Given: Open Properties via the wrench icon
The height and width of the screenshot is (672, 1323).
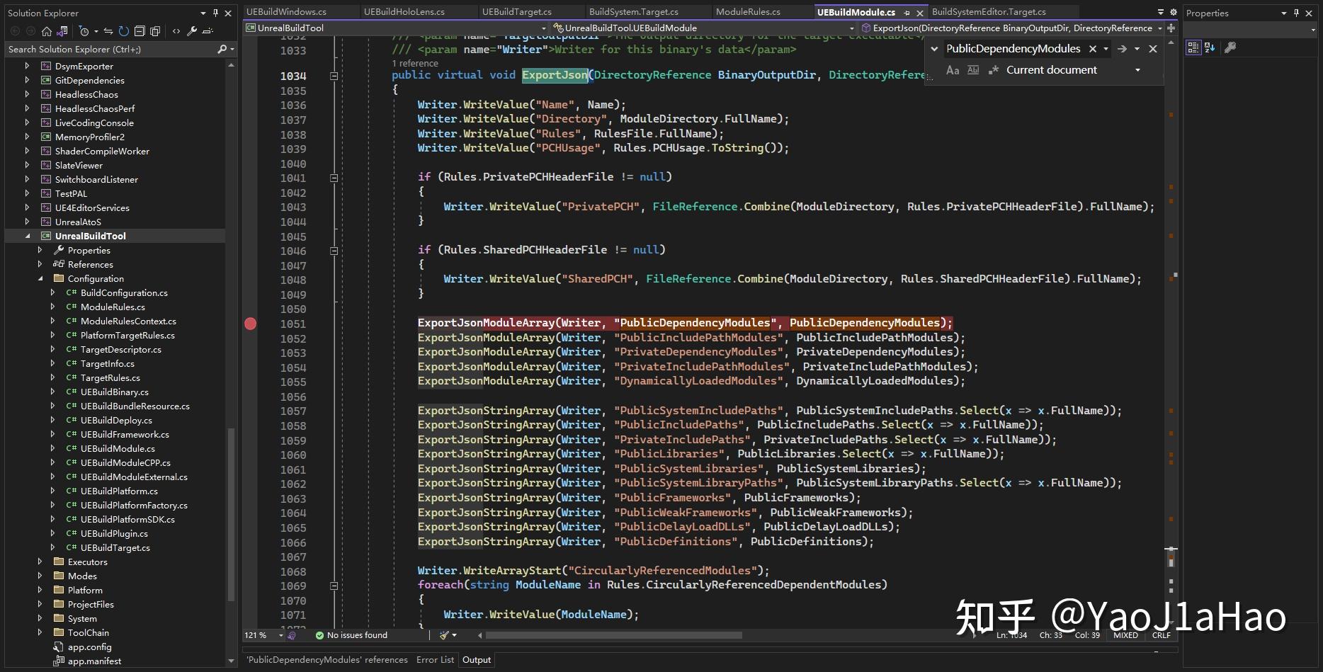Looking at the screenshot, I should (192, 31).
